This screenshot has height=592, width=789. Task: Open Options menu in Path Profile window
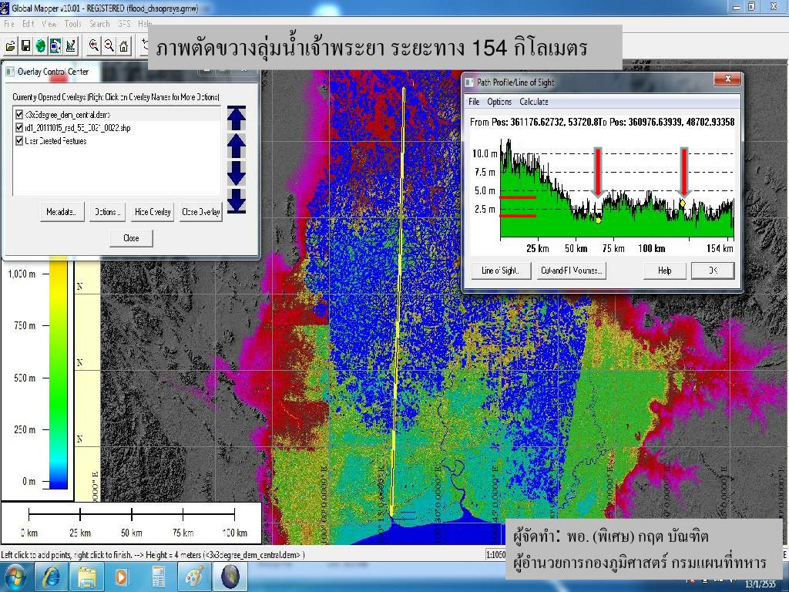[499, 102]
